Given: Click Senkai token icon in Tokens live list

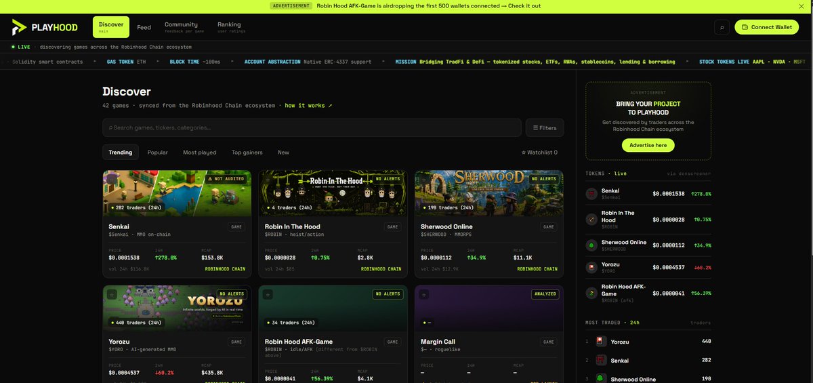Looking at the screenshot, I should pyautogui.click(x=591, y=194).
